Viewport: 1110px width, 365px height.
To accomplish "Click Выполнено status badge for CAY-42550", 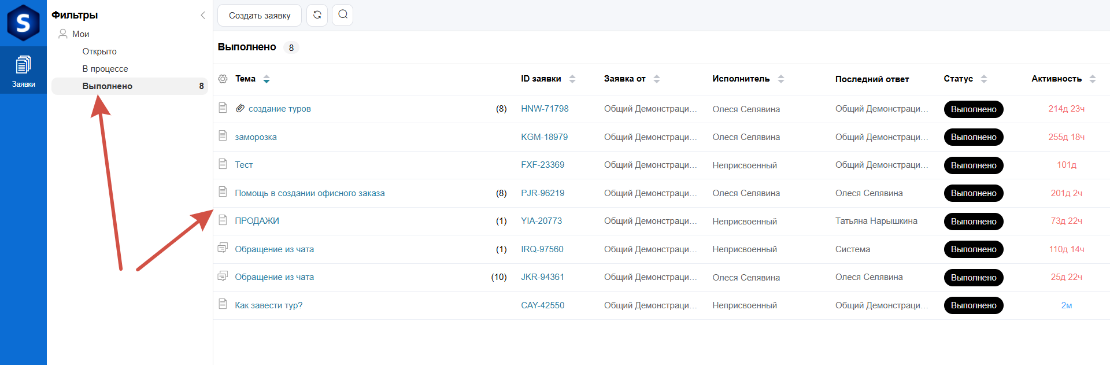I will click(x=974, y=305).
